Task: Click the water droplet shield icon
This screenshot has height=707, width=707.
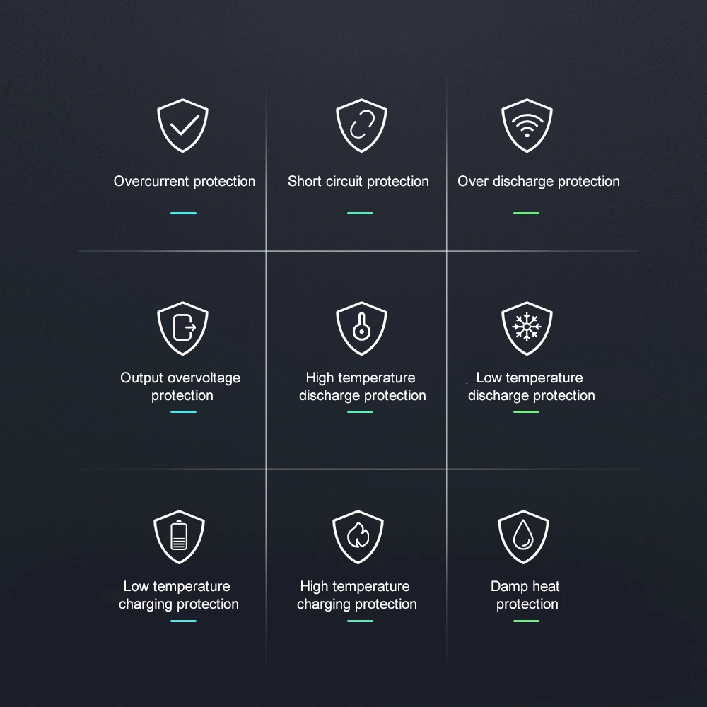Action: pos(524,536)
